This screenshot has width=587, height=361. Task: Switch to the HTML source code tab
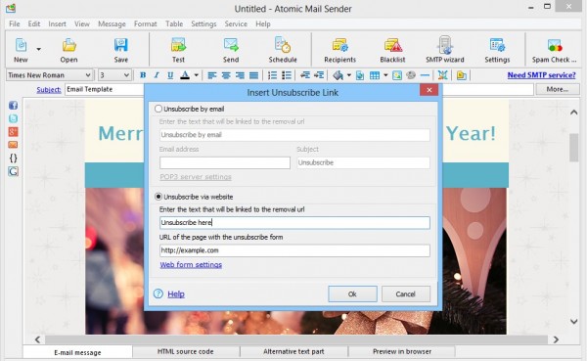tap(186, 351)
